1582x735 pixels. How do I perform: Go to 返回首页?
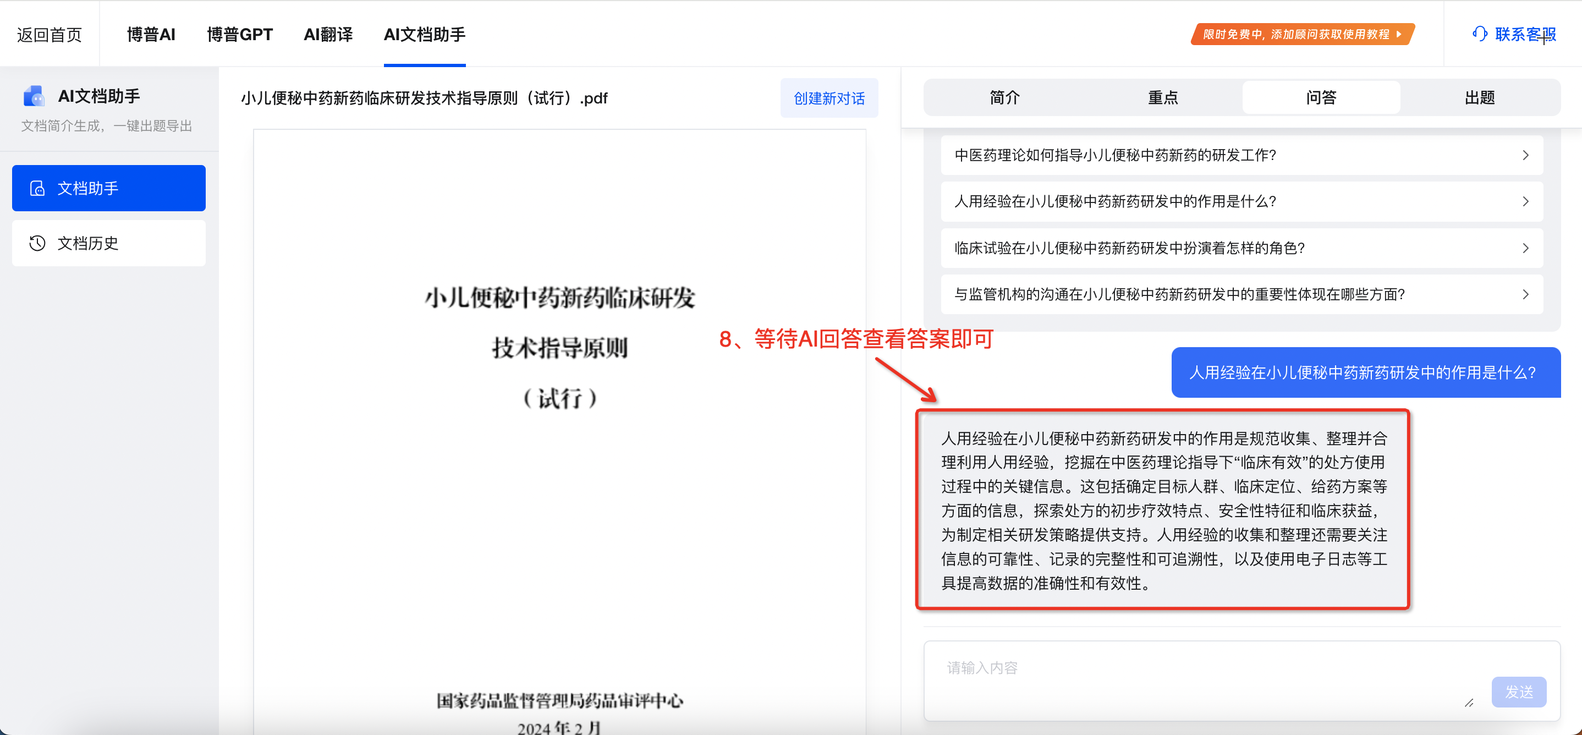49,35
